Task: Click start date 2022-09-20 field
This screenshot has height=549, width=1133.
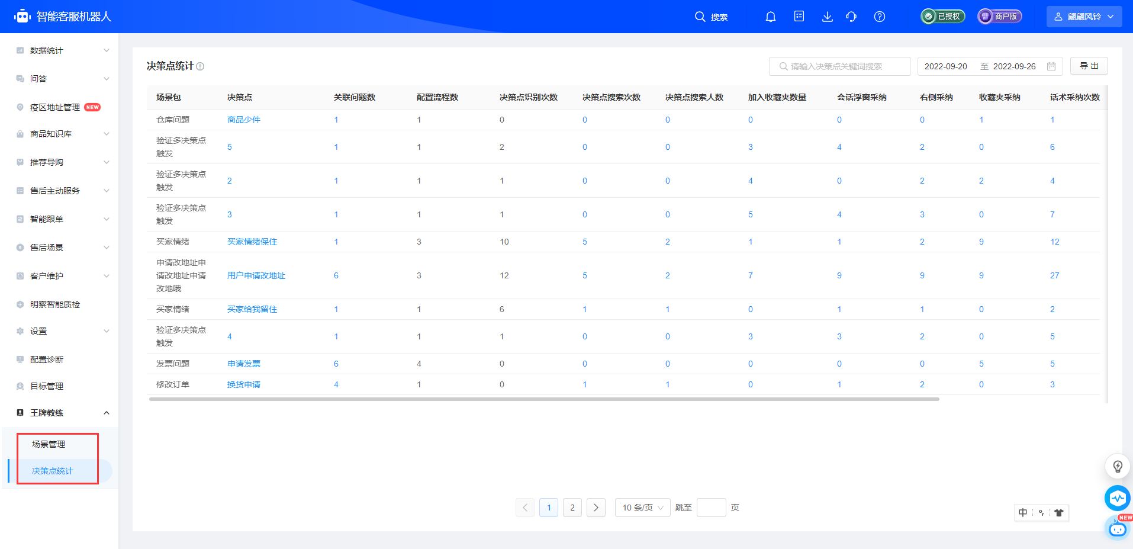Action: pyautogui.click(x=946, y=66)
